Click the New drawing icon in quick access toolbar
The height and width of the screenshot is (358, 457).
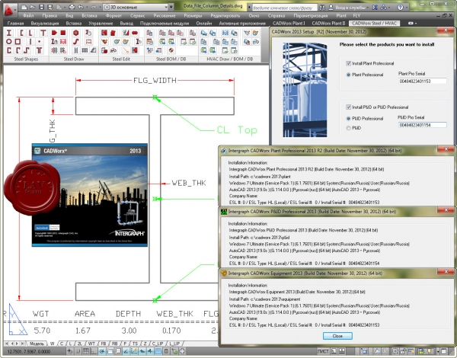tap(24, 7)
